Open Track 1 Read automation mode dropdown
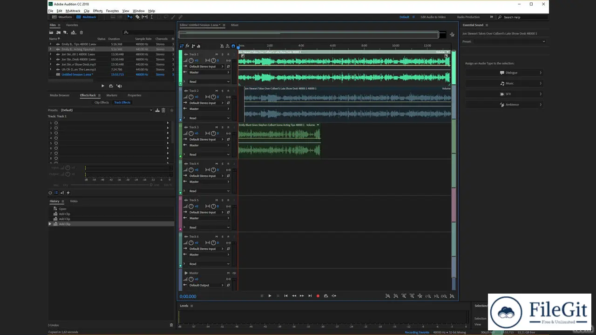Screen dimensions: 596x335 [x=209, y=81]
